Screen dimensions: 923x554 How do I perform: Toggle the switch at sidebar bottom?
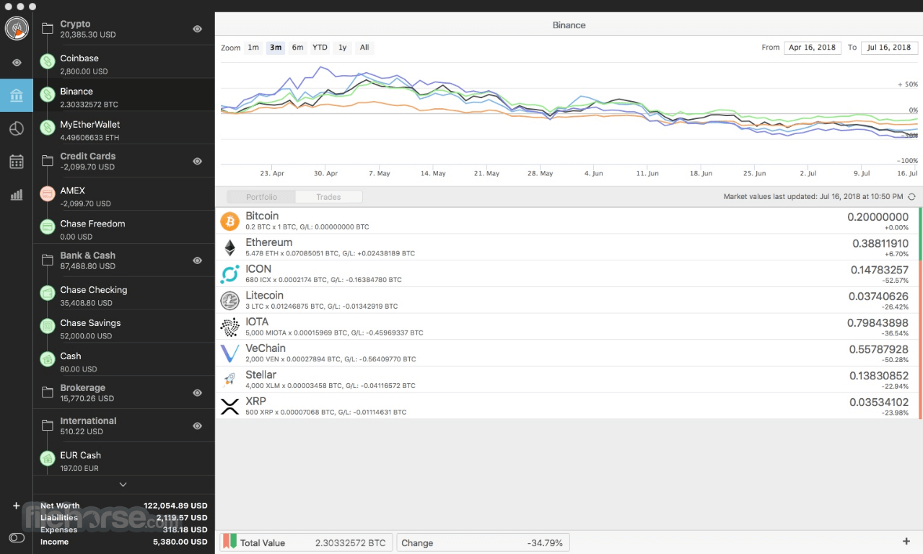click(x=17, y=538)
